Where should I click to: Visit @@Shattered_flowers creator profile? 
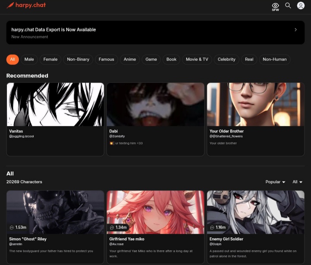click(x=226, y=136)
